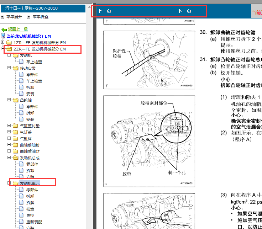Viewport: 262px width, 229px height.
Task: Open 拆卸 under 发动机单元
Action: pyautogui.click(x=30, y=196)
